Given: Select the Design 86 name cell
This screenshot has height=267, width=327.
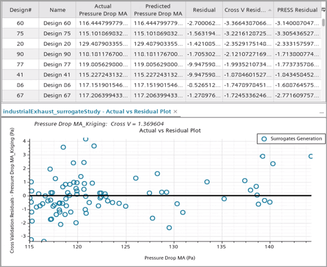Looking at the screenshot, I should 57,85.
